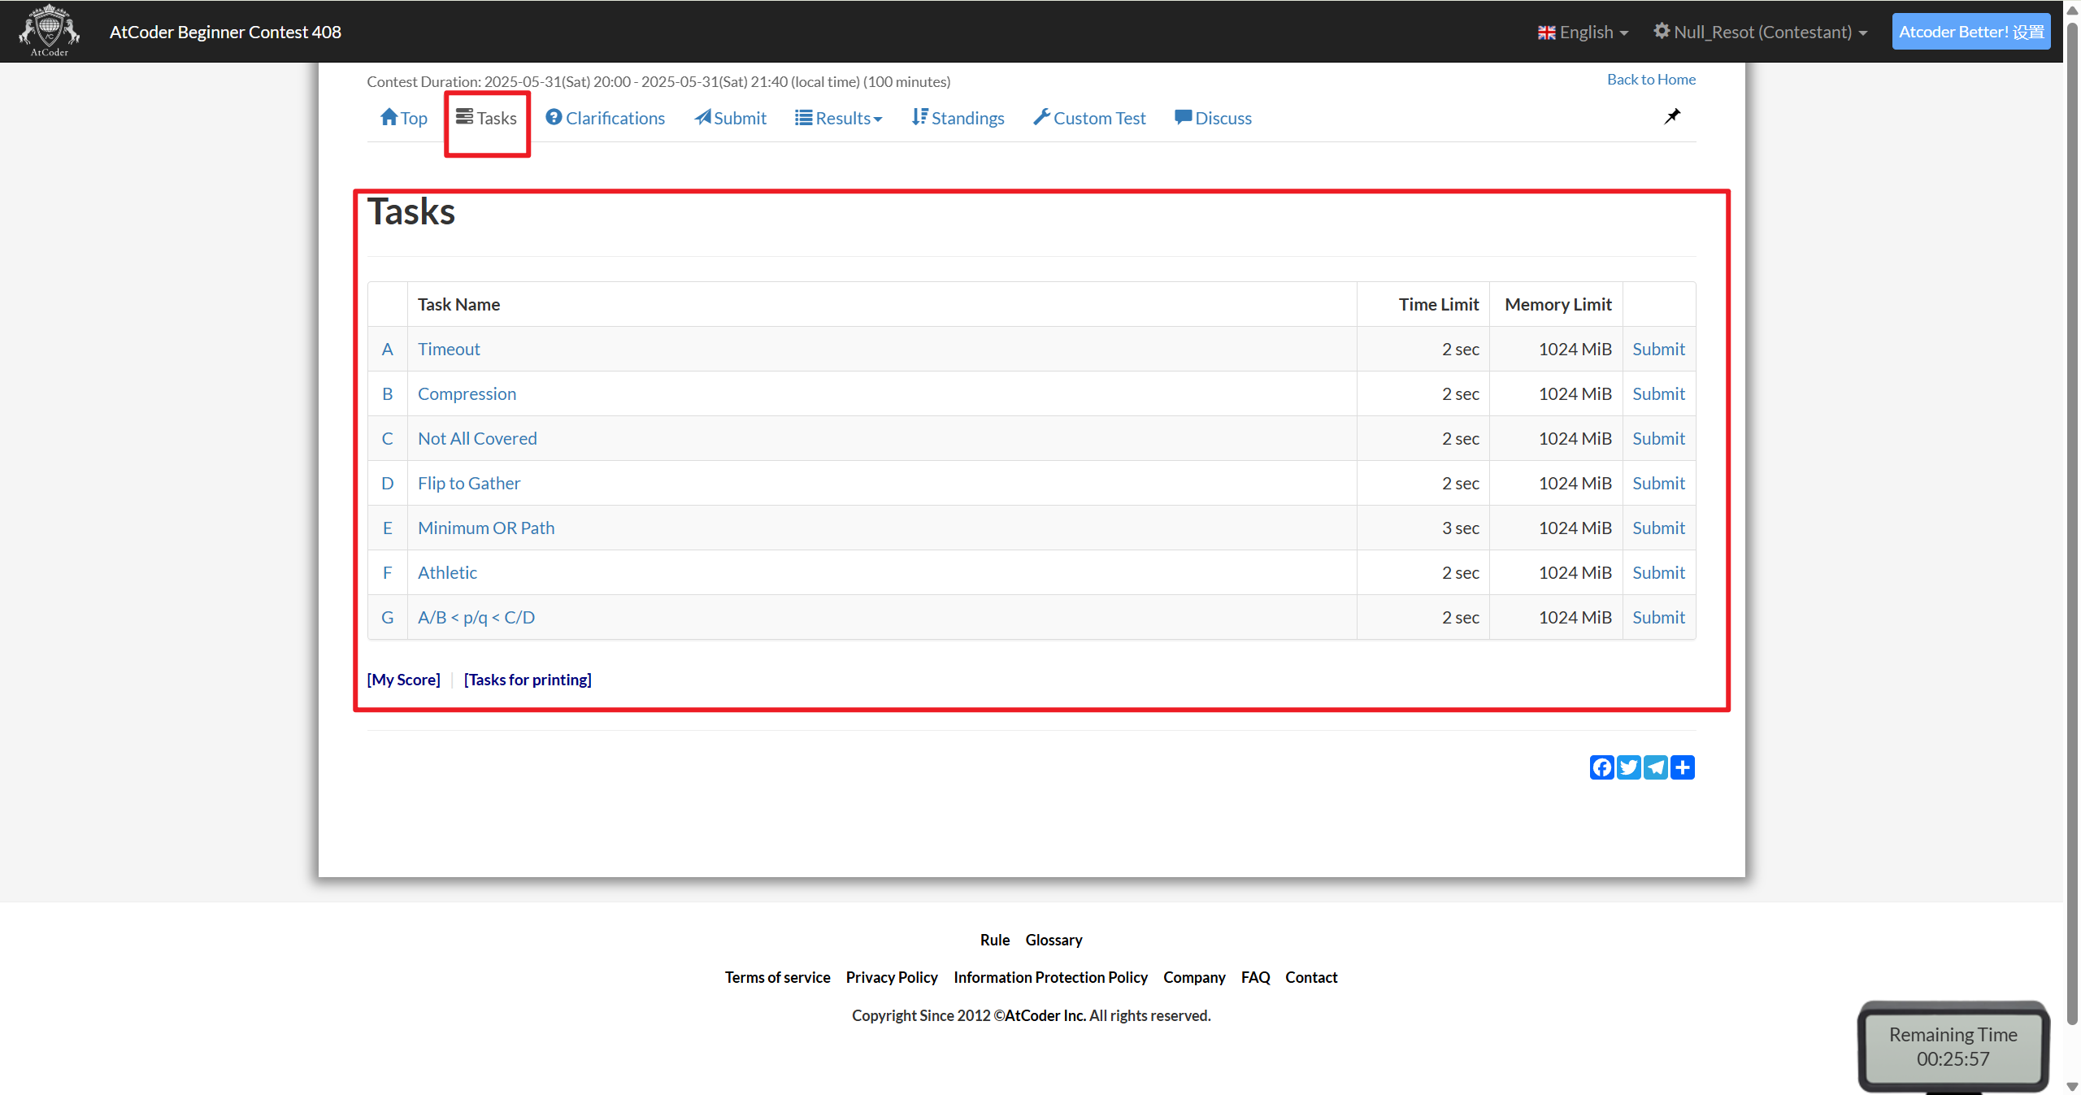Screen dimensions: 2081x1095
Task: Select the Standings sorting icon
Action: (x=919, y=116)
